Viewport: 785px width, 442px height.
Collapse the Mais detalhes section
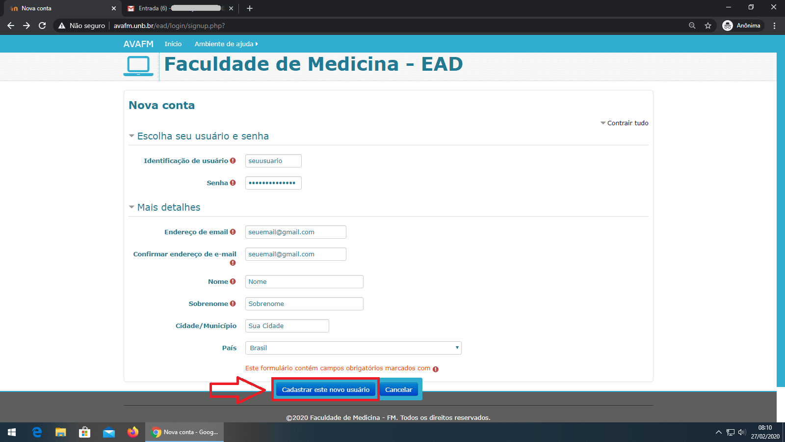(x=168, y=207)
